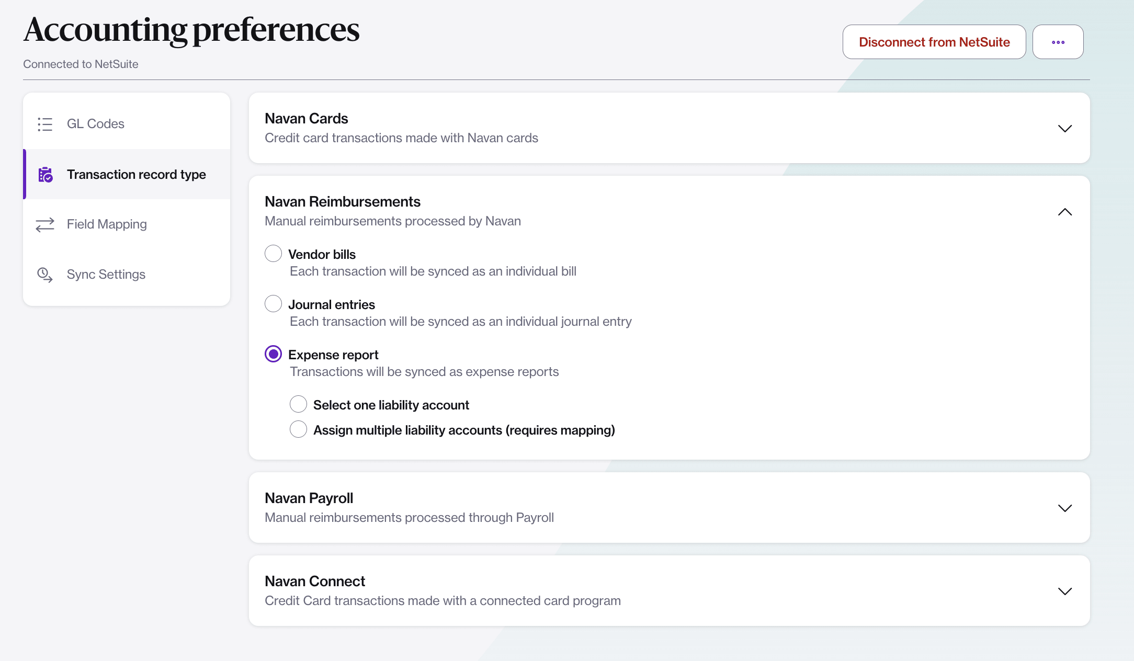
Task: Click the 'Connected to NetSuite' status text
Action: [81, 64]
